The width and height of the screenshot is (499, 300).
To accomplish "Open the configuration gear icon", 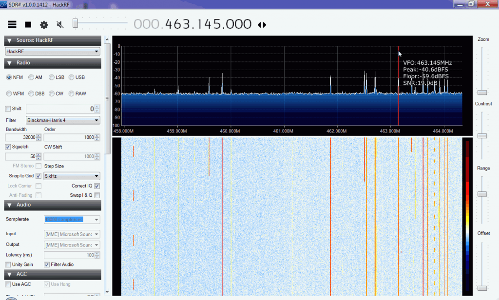I will pos(43,24).
